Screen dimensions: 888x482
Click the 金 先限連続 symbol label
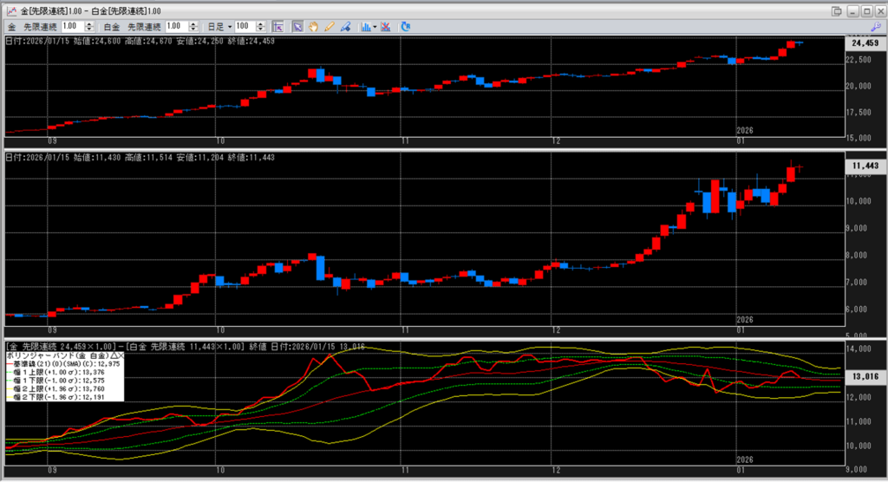coord(33,27)
